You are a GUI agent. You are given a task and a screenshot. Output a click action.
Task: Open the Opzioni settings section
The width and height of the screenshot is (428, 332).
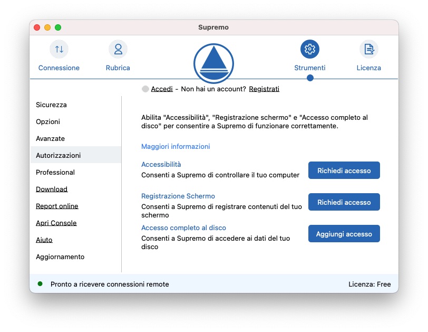tap(76, 121)
